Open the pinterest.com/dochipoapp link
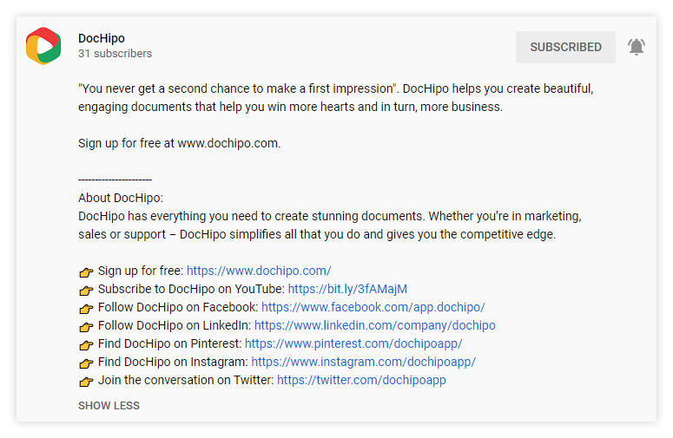The width and height of the screenshot is (673, 438). pyautogui.click(x=353, y=343)
